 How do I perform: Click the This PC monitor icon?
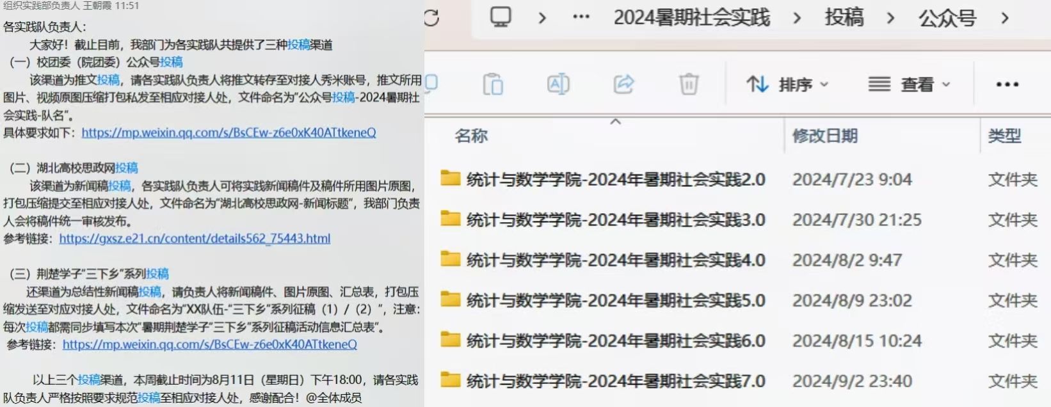point(501,17)
